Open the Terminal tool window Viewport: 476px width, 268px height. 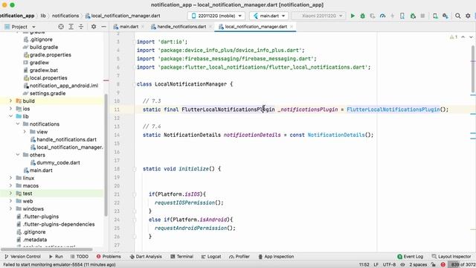181,257
